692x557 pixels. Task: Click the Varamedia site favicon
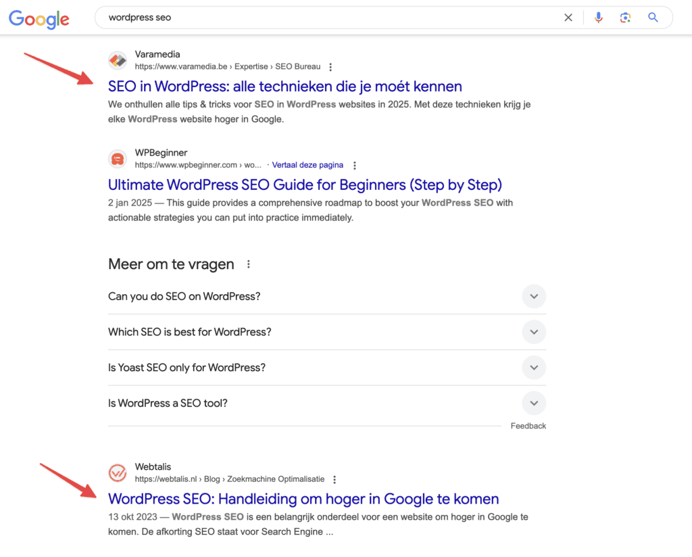(x=118, y=60)
